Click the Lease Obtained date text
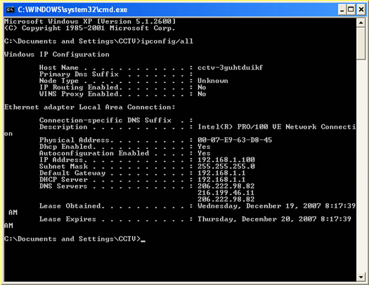 276,206
